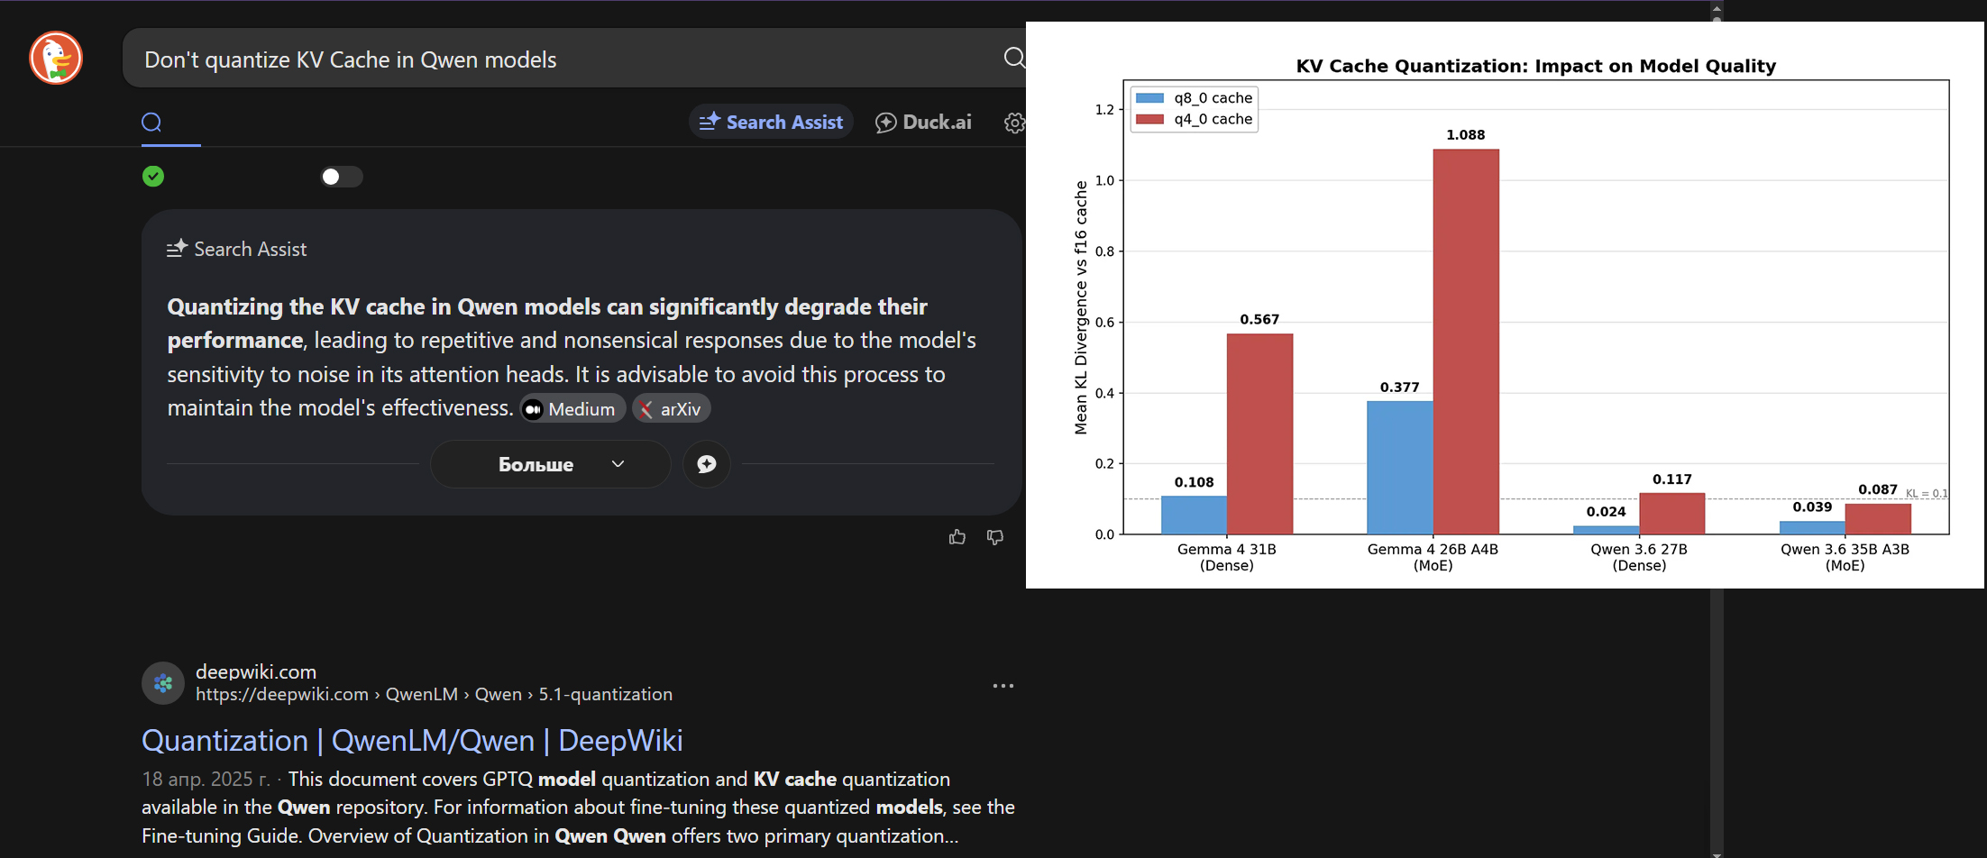Click the red q4_0 cache legend swatch
The width and height of the screenshot is (1987, 858).
(x=1149, y=119)
